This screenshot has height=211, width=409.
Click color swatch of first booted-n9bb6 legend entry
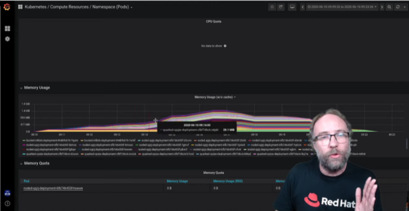[x=24, y=140]
